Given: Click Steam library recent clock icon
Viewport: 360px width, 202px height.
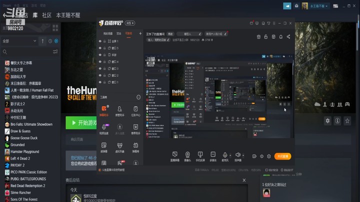Looking at the screenshot, I should pyautogui.click(x=50, y=41).
